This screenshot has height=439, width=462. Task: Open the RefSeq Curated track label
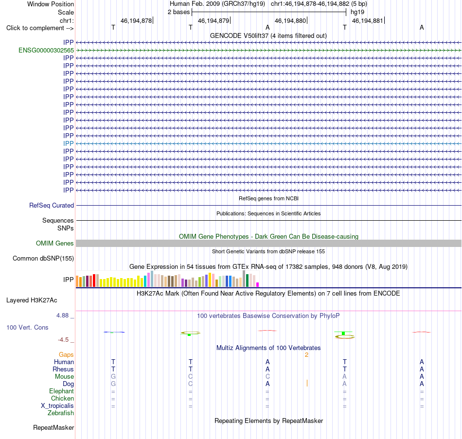[52, 205]
